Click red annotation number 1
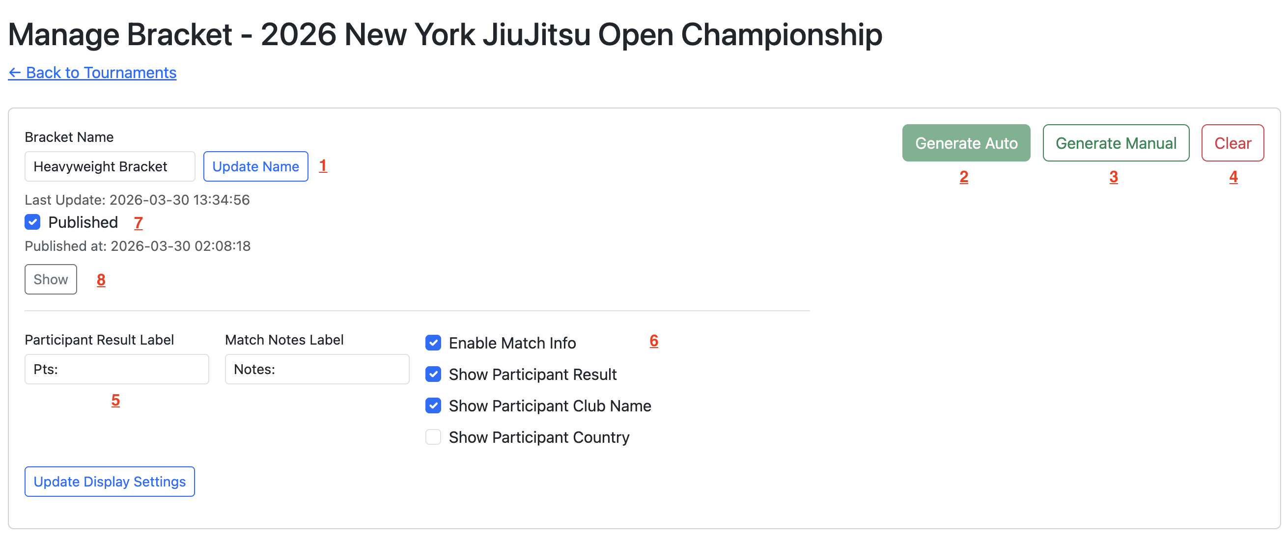This screenshot has width=1288, height=539. pyautogui.click(x=323, y=165)
